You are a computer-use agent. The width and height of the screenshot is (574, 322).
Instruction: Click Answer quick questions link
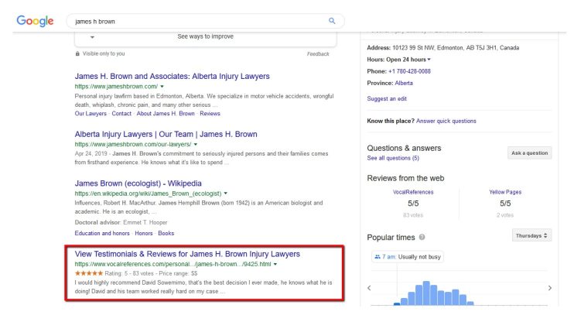pos(446,121)
